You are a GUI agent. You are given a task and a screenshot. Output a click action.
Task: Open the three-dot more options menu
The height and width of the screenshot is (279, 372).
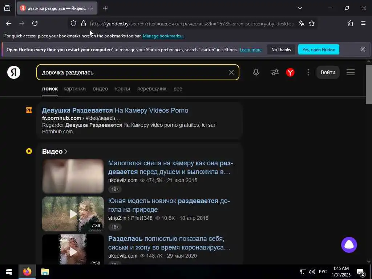pyautogui.click(x=308, y=72)
